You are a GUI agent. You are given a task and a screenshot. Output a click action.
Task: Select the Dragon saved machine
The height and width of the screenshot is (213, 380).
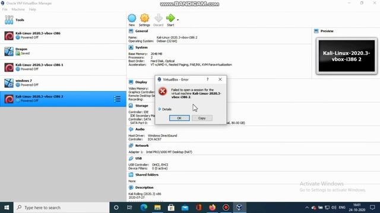63,51
